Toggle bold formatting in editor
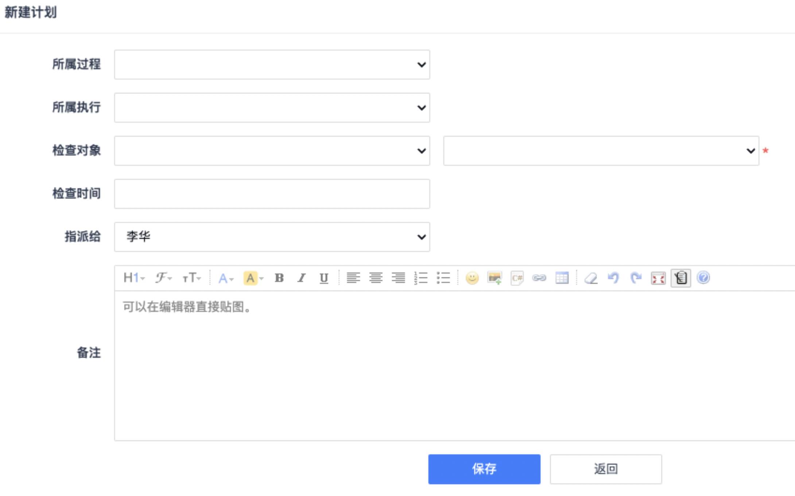 (x=279, y=278)
